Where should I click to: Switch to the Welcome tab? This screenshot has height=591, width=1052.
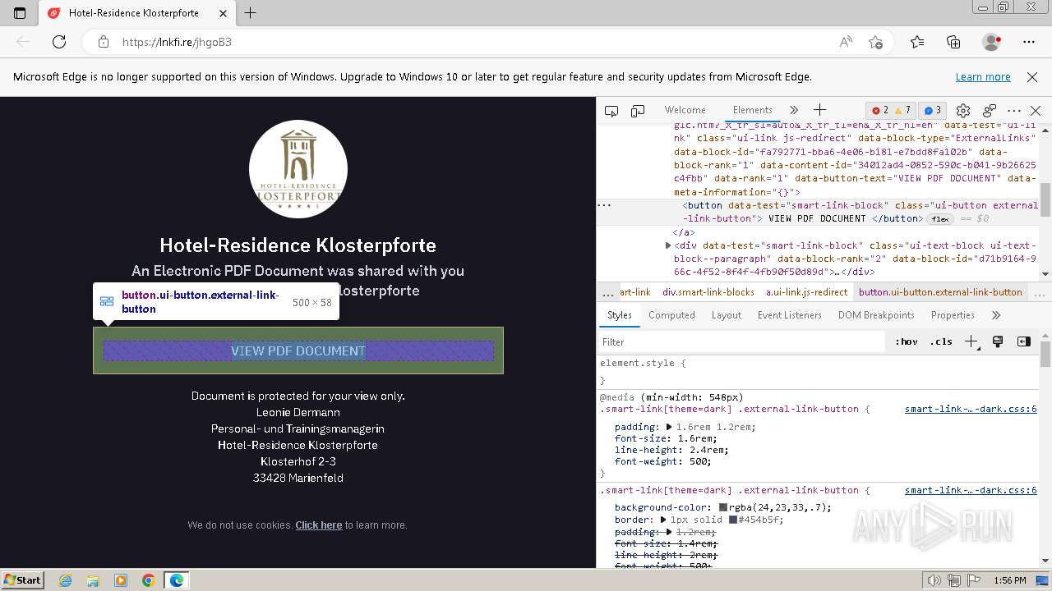tap(685, 110)
